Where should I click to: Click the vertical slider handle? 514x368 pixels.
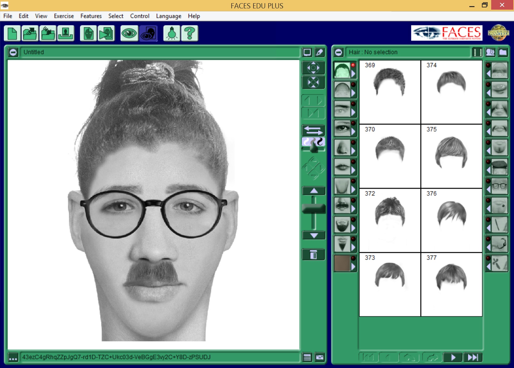pyautogui.click(x=314, y=209)
